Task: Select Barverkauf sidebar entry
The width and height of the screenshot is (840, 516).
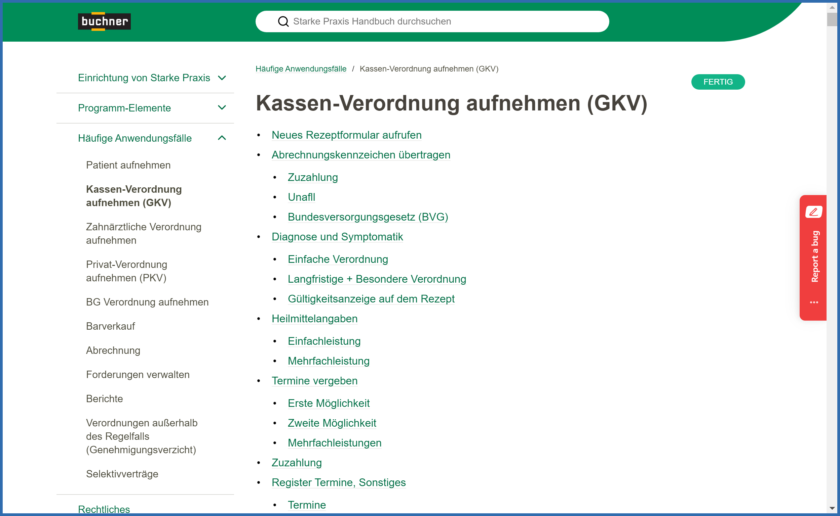Action: click(110, 326)
